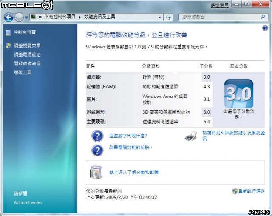The width and height of the screenshot is (272, 216).
Task: Click shield icon beside 調整視覺效果
Action: (8, 46)
